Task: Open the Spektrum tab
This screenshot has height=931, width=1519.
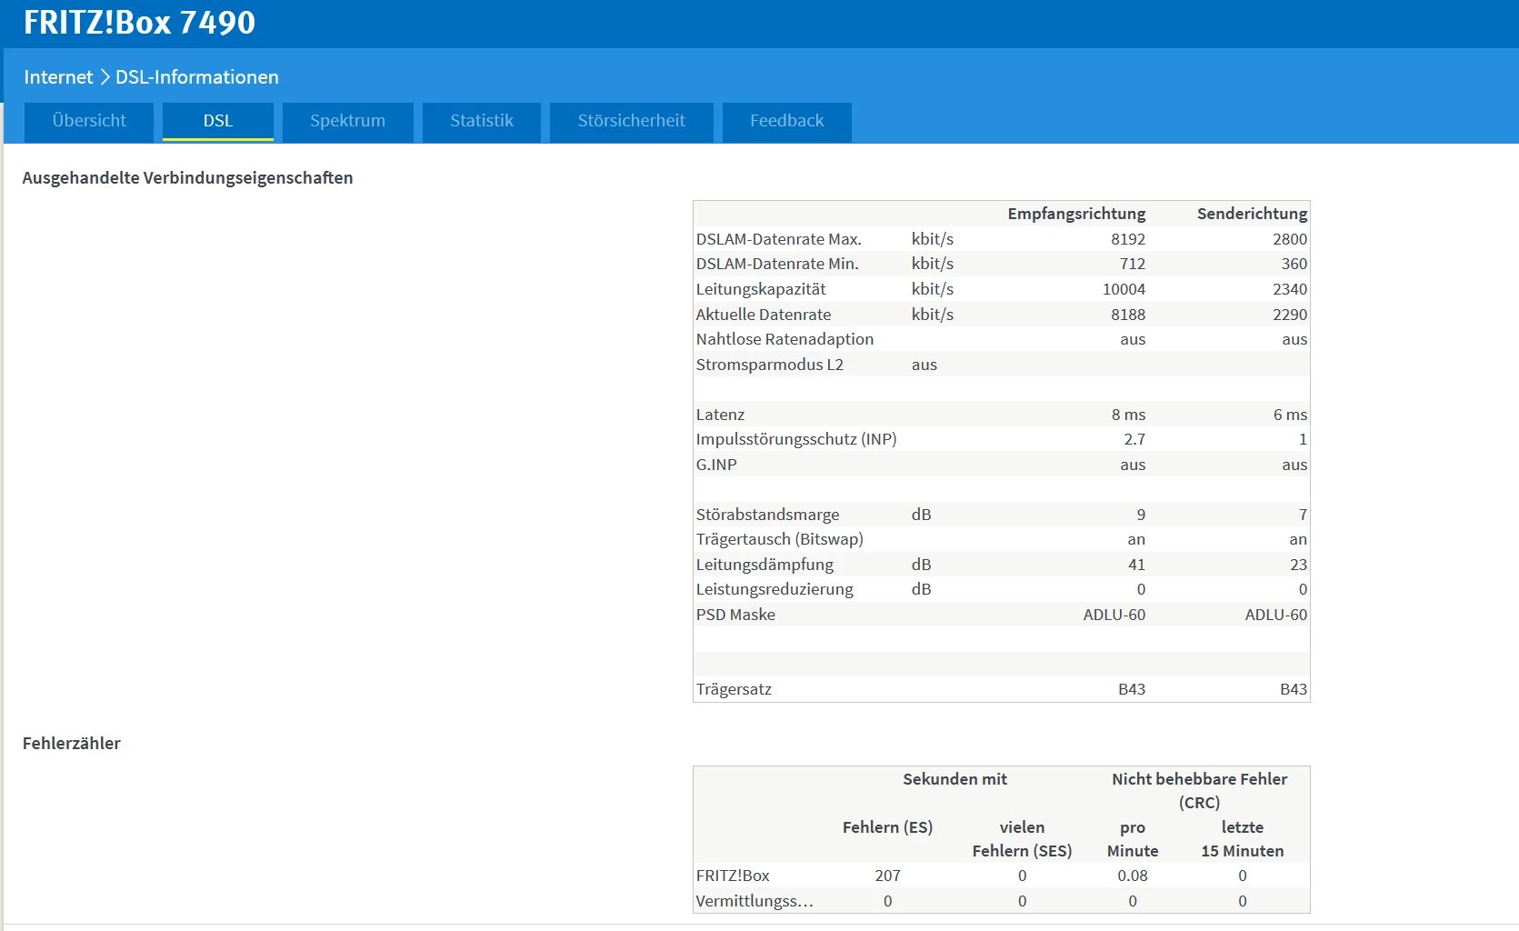Action: (x=347, y=121)
